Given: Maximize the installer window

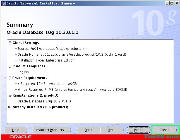Looking at the screenshot, I should coord(172,3).
